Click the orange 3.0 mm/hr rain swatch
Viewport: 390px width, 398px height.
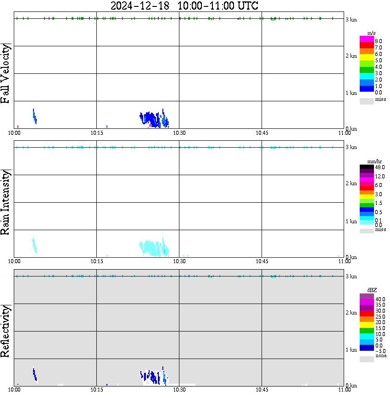(367, 193)
